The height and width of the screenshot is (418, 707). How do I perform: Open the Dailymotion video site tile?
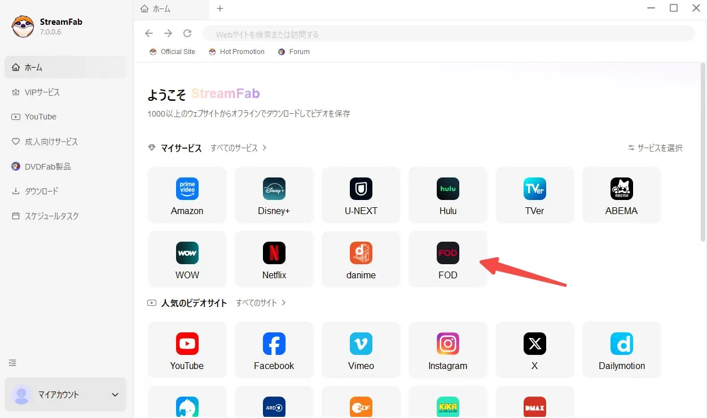pyautogui.click(x=621, y=350)
